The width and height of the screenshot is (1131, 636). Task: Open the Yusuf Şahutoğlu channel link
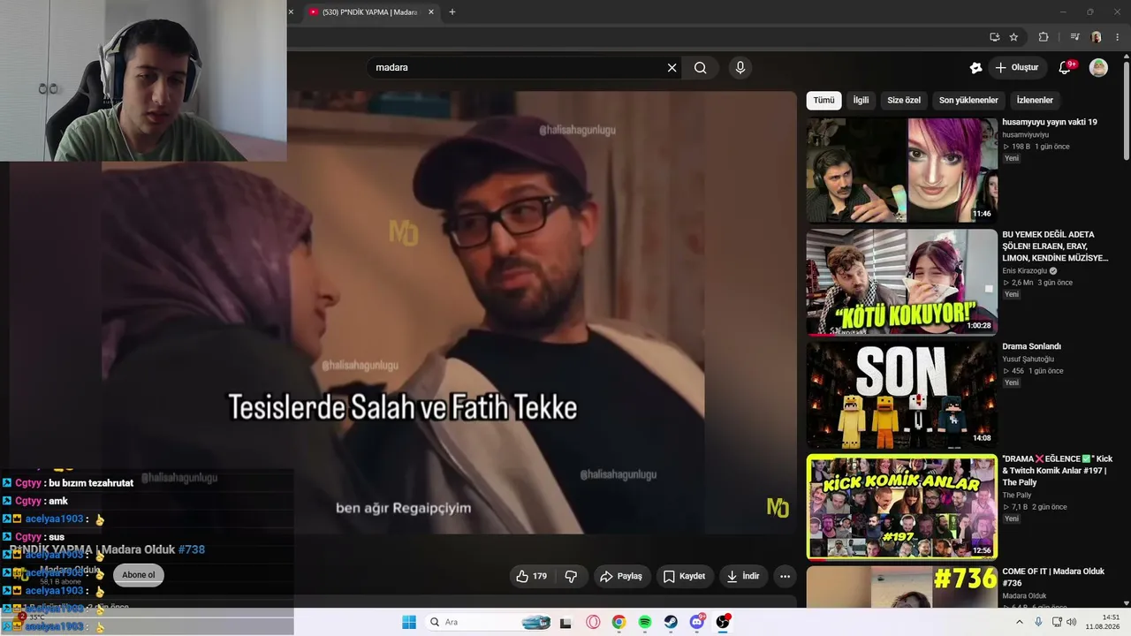click(1029, 360)
